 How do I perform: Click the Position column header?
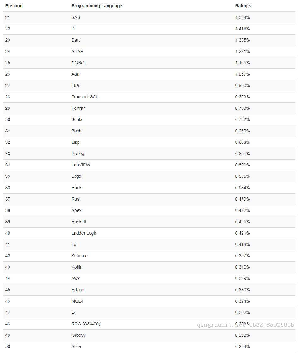[14, 6]
